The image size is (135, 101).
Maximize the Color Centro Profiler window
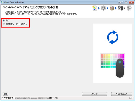pyautogui.click(x=126, y=2)
